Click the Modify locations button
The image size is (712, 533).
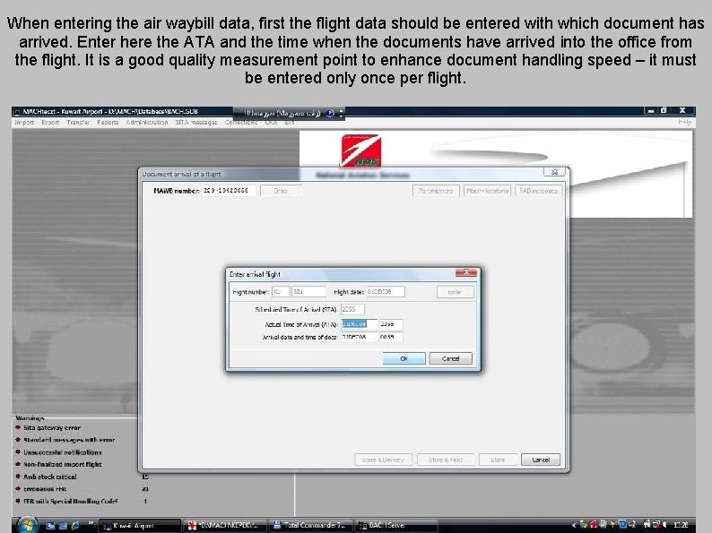pos(487,191)
